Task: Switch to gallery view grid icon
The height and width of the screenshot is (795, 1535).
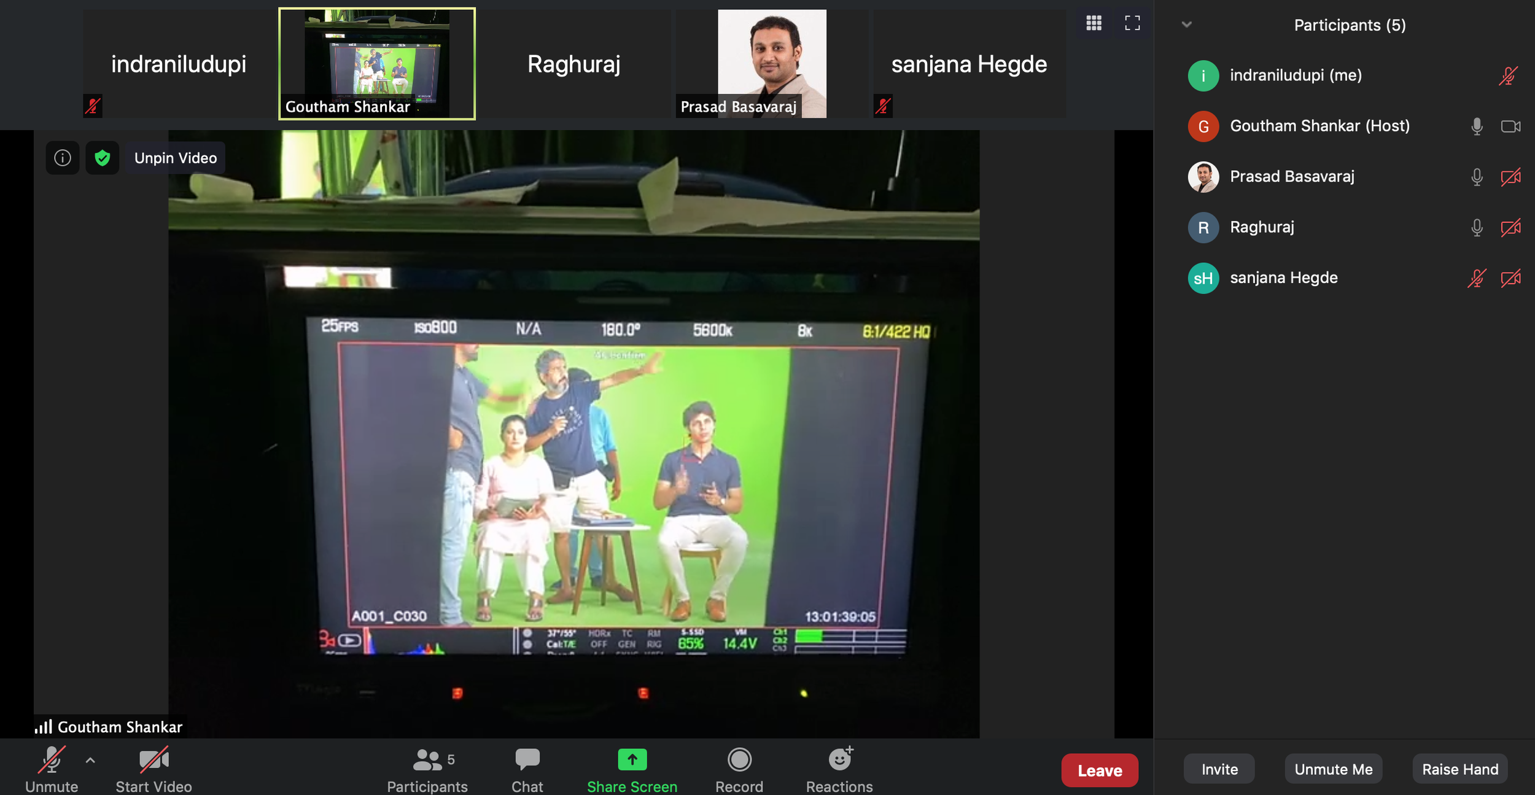Action: click(1094, 23)
